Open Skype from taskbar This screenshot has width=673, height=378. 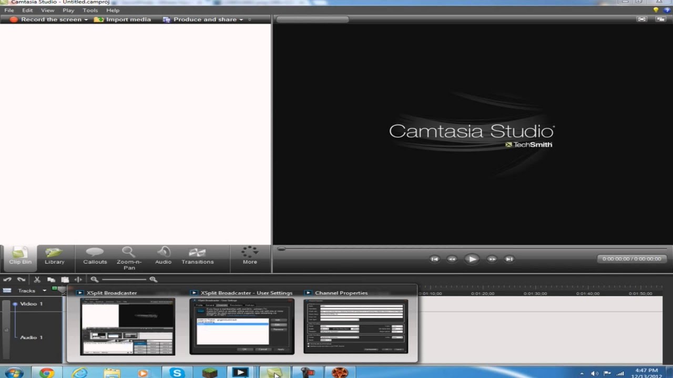click(x=177, y=373)
